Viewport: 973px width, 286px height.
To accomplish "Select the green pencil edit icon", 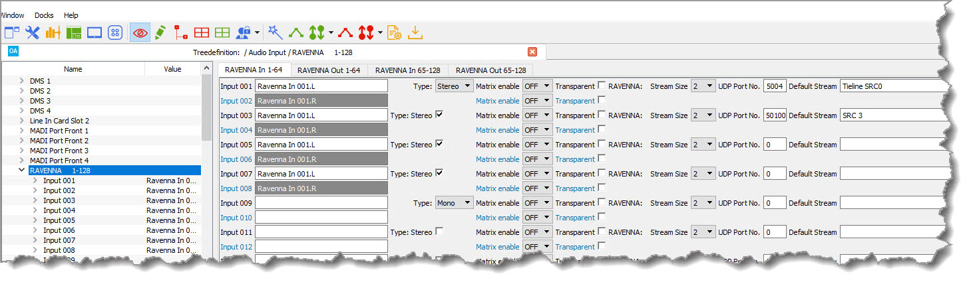I will click(x=160, y=33).
